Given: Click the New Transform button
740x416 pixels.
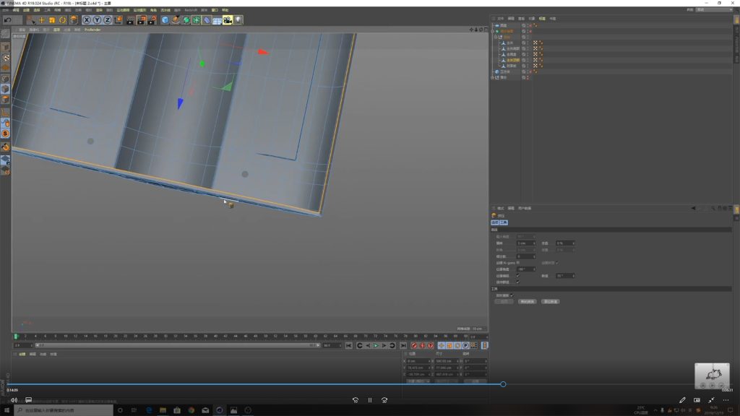Looking at the screenshot, I should [x=527, y=301].
